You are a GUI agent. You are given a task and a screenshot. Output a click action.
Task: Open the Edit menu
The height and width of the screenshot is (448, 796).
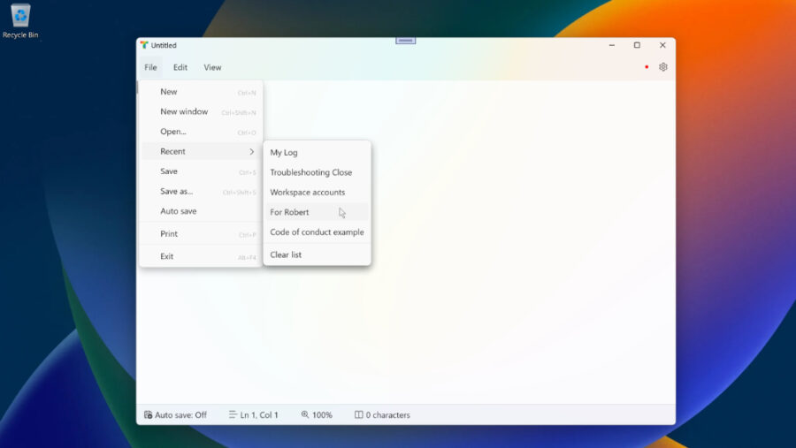[x=180, y=67]
